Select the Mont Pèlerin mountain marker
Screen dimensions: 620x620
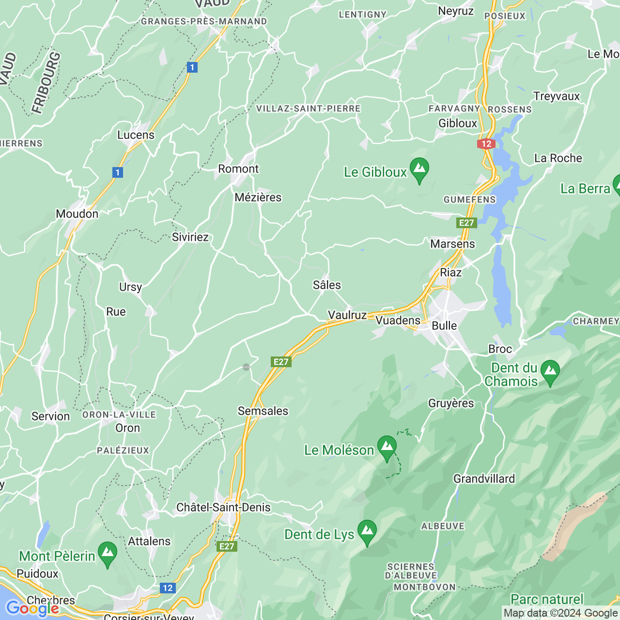tap(108, 555)
